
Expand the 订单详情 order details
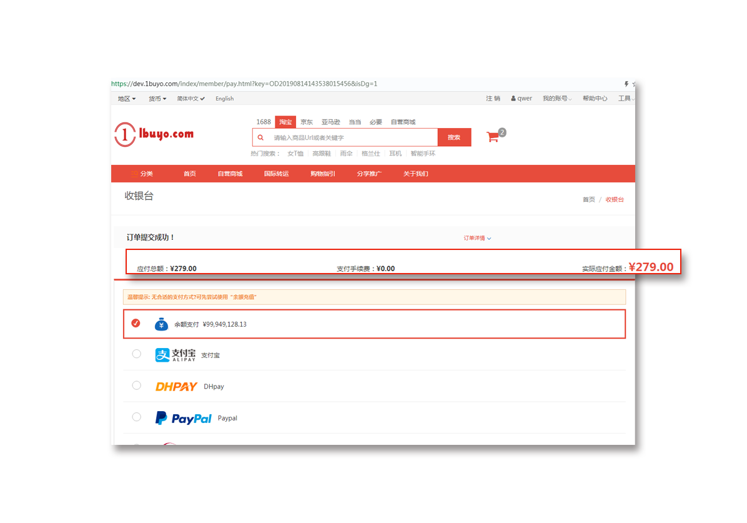tap(477, 238)
